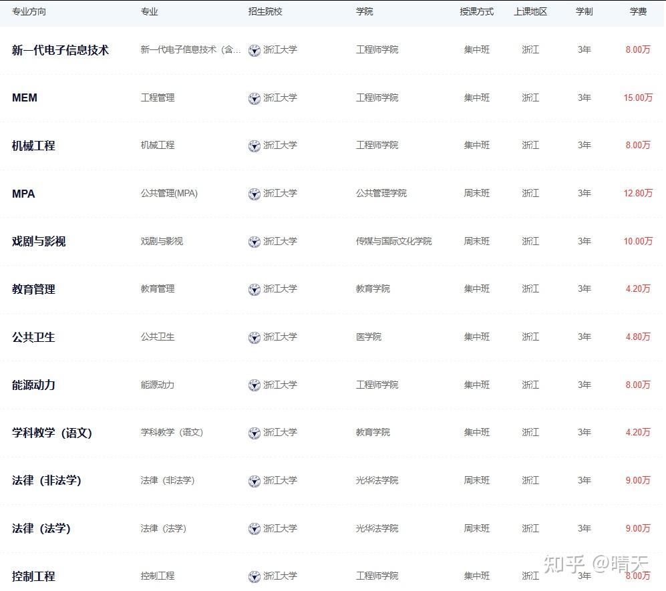
Task: Click 公共管理学院 college in MPA row
Action: pos(381,193)
